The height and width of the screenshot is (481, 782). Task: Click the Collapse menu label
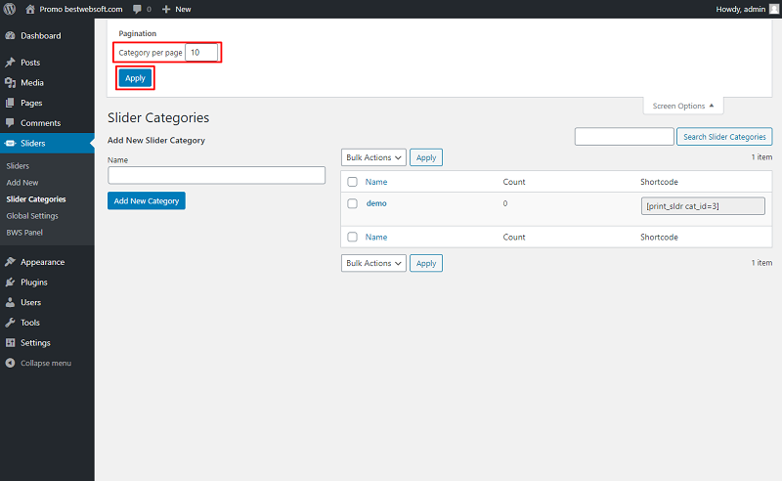pyautogui.click(x=46, y=364)
